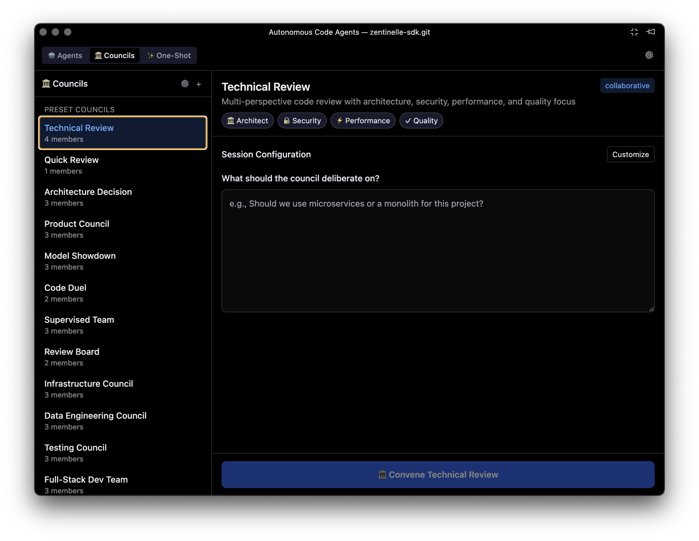
Task: Open the councils panel settings gear
Action: coord(185,84)
